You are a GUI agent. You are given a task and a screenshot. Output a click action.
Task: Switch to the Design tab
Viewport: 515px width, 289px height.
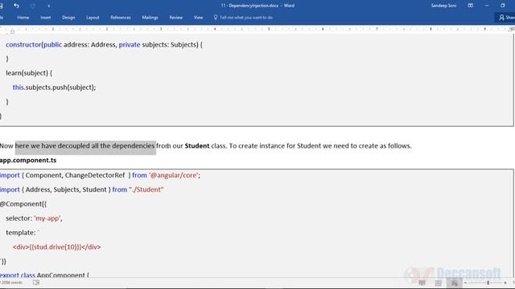[x=68, y=18]
